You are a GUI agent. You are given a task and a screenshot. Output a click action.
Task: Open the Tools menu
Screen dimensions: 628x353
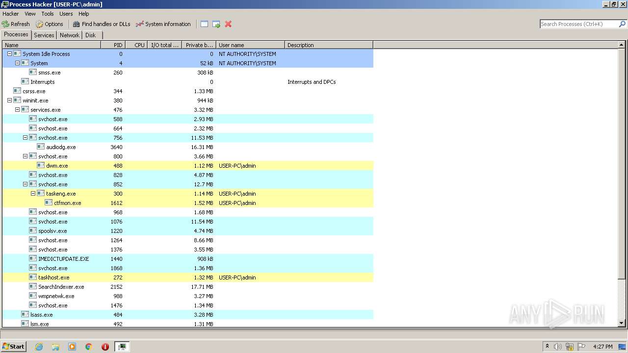(48, 14)
